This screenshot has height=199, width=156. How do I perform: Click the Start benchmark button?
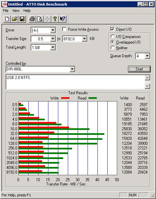pos(139,69)
